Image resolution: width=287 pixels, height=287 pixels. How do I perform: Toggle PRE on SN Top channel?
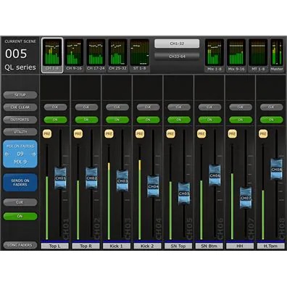pyautogui.click(x=170, y=133)
